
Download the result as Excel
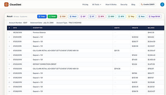(x=52, y=17)
